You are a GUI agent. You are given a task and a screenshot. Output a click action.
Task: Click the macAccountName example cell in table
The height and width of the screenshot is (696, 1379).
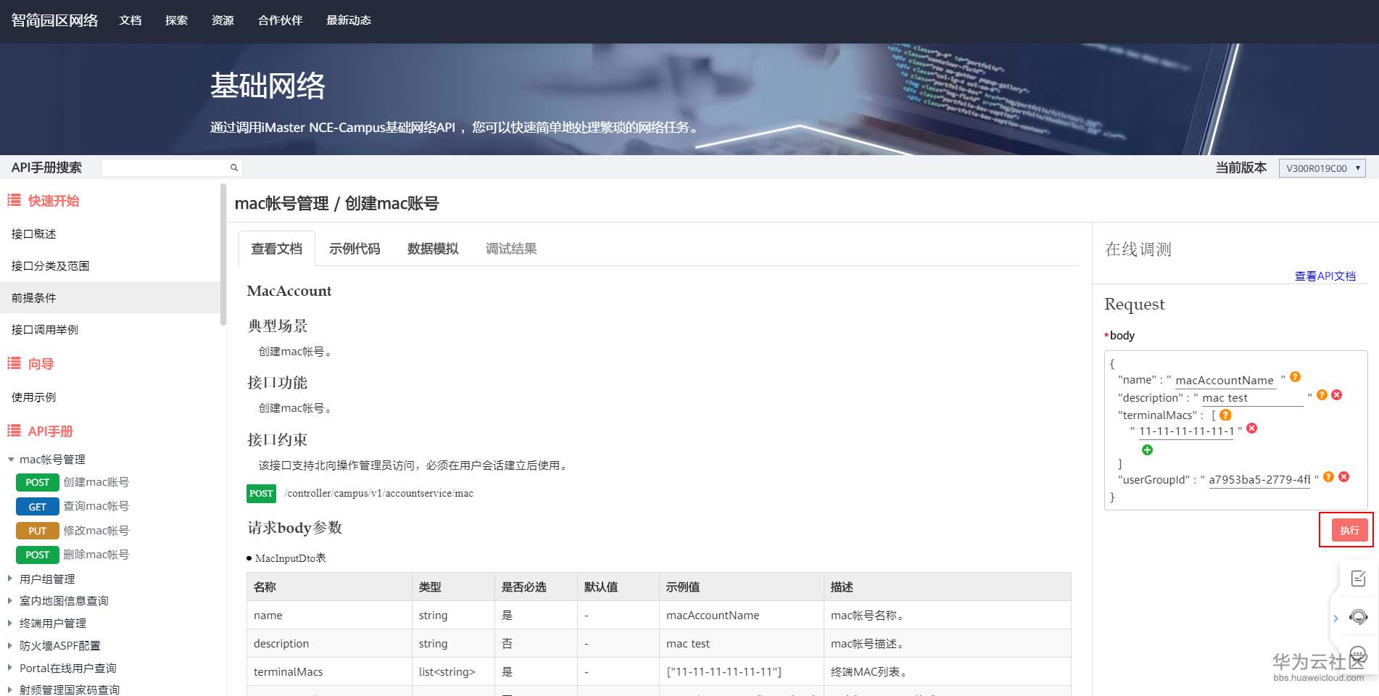tap(741, 615)
